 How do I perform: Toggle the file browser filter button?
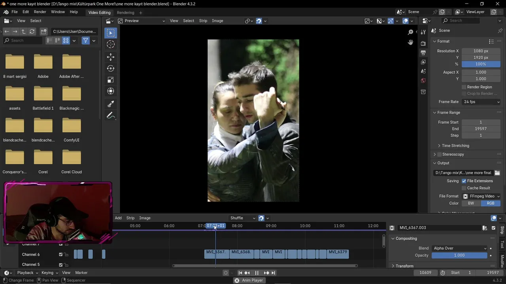pos(85,40)
